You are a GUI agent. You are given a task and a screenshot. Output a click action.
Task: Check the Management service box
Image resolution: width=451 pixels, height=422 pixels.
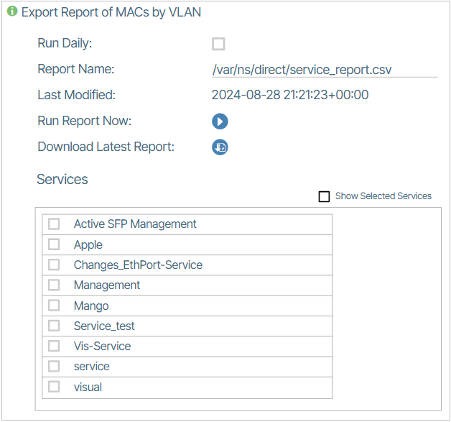[x=54, y=285]
